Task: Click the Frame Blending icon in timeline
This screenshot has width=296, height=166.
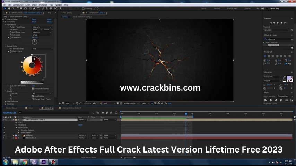Action: point(107,113)
